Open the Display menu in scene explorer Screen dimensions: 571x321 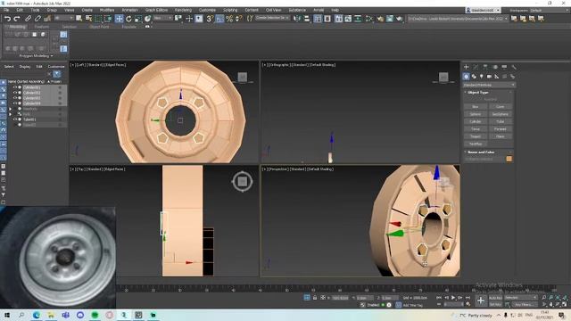pos(25,67)
